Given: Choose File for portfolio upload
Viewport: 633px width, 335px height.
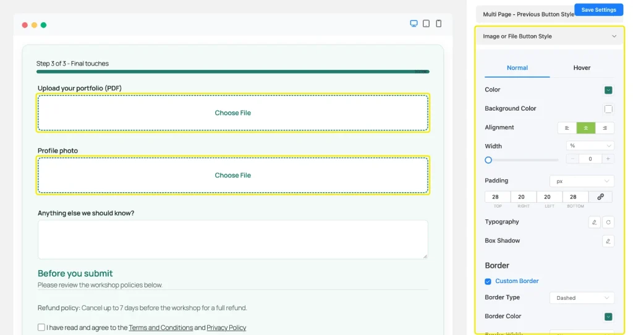Looking at the screenshot, I should point(233,112).
